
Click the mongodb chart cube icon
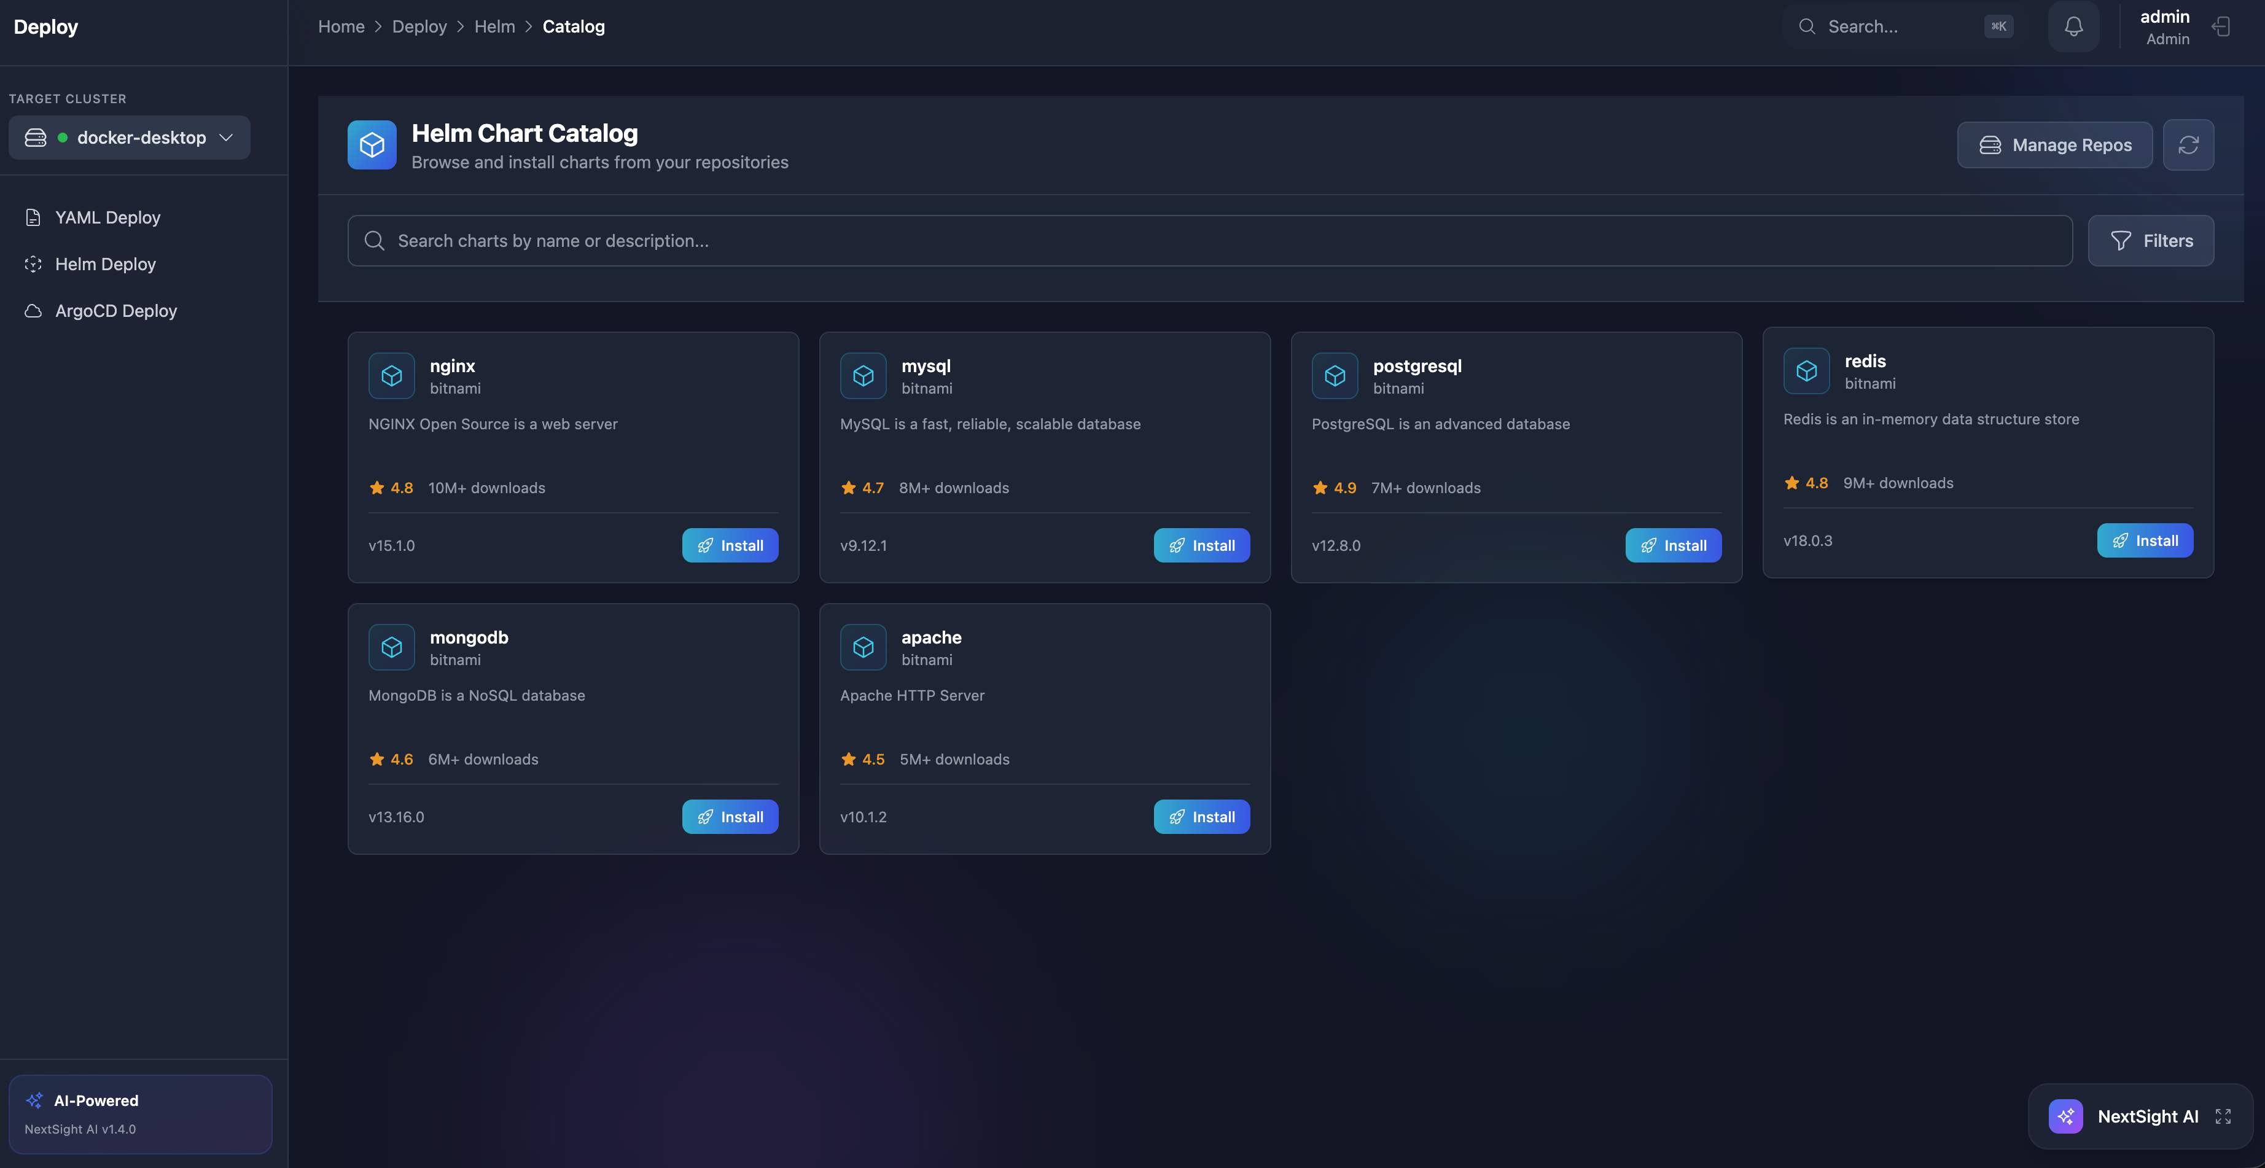(x=391, y=647)
